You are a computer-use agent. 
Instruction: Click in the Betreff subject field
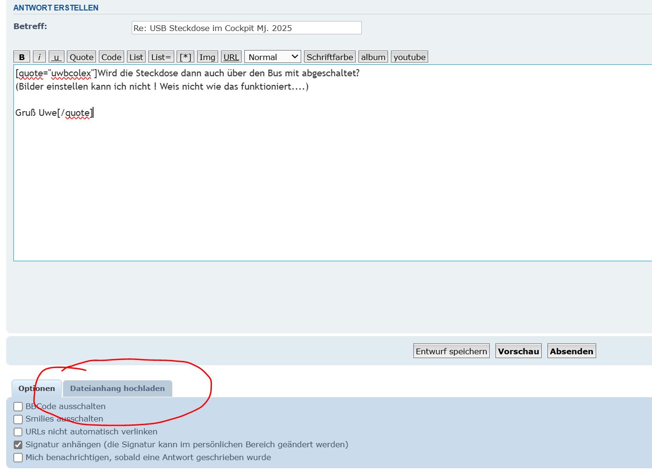click(x=246, y=28)
